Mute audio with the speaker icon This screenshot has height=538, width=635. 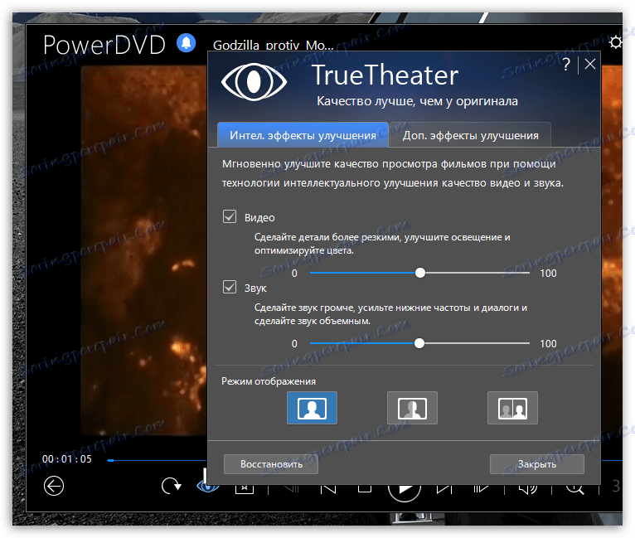tap(528, 489)
